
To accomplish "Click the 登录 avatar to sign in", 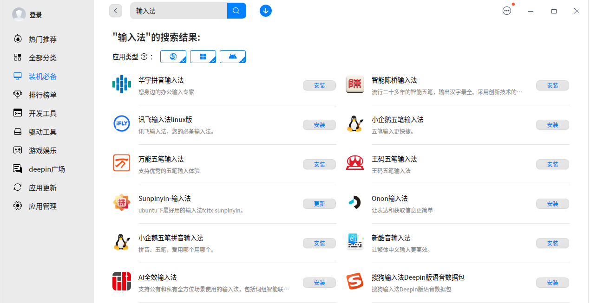I will tap(19, 14).
